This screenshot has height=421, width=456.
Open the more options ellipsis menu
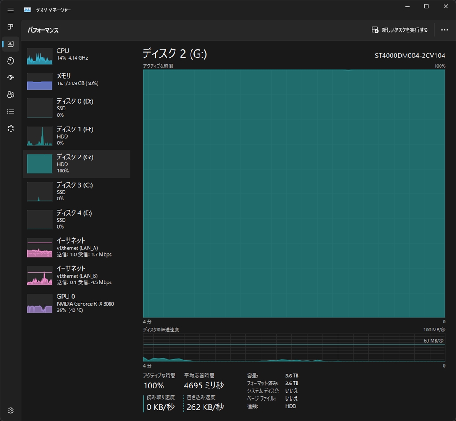point(444,30)
